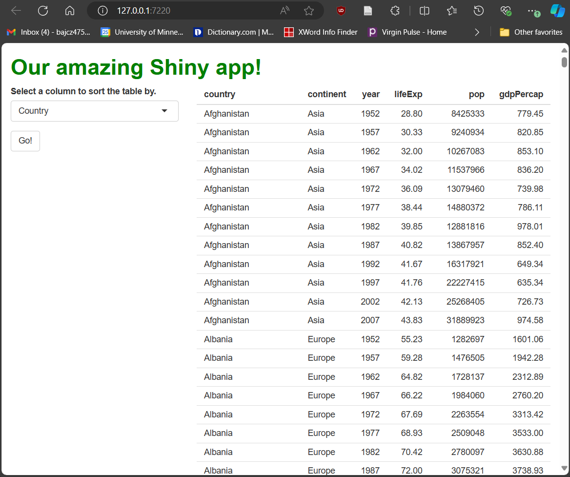Open browsing History
This screenshot has width=570, height=477.
click(478, 10)
